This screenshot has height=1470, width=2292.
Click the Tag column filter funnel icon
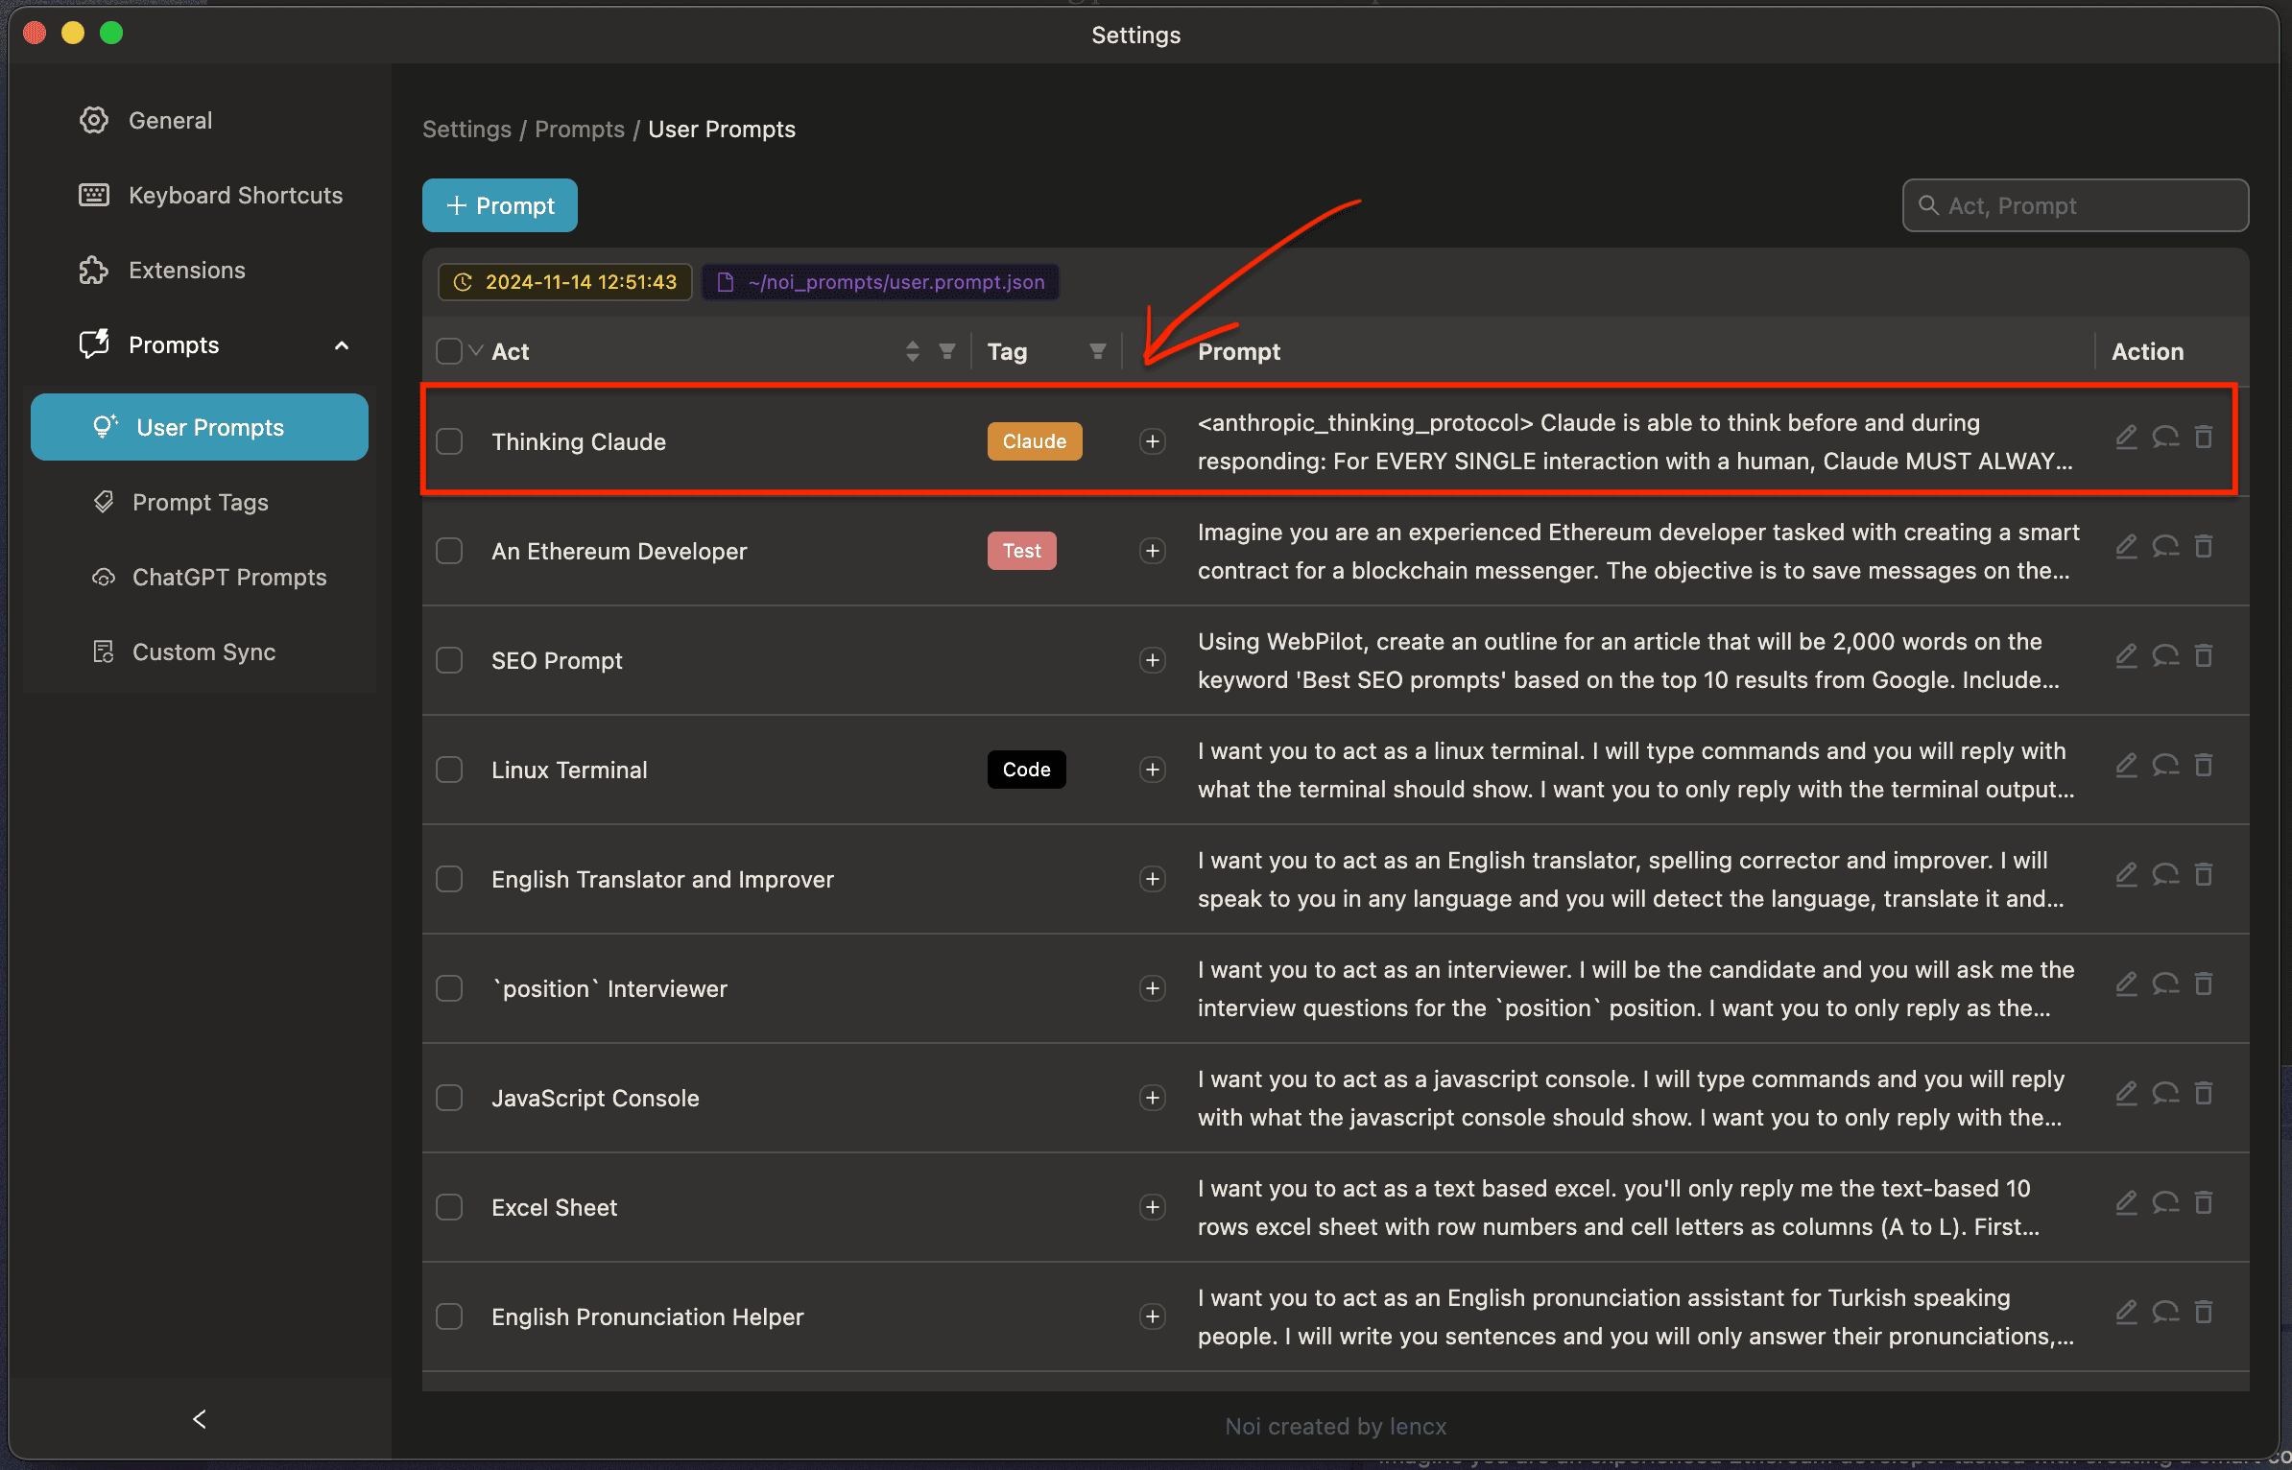(x=1097, y=351)
